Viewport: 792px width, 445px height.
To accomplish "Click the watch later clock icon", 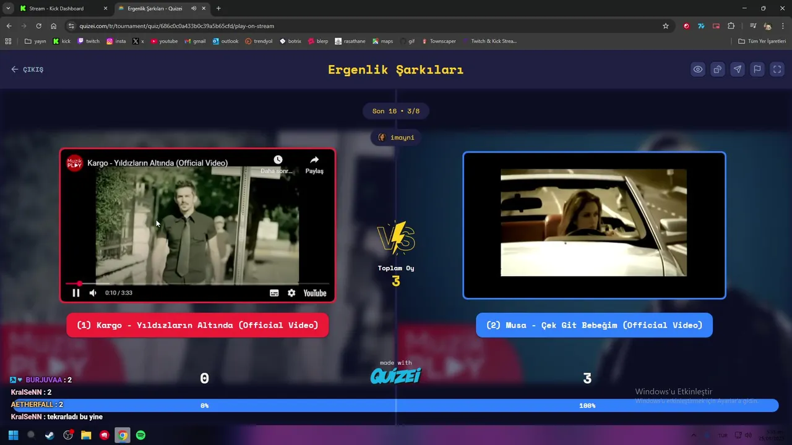I will 278,160.
